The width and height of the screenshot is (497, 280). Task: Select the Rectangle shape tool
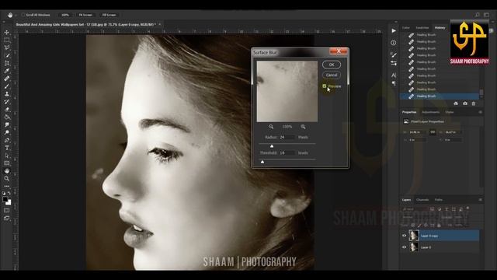tap(7, 163)
